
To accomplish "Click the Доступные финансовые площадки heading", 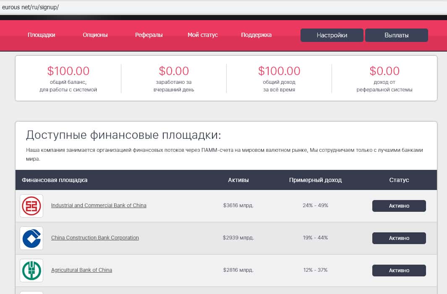I will 123,135.
